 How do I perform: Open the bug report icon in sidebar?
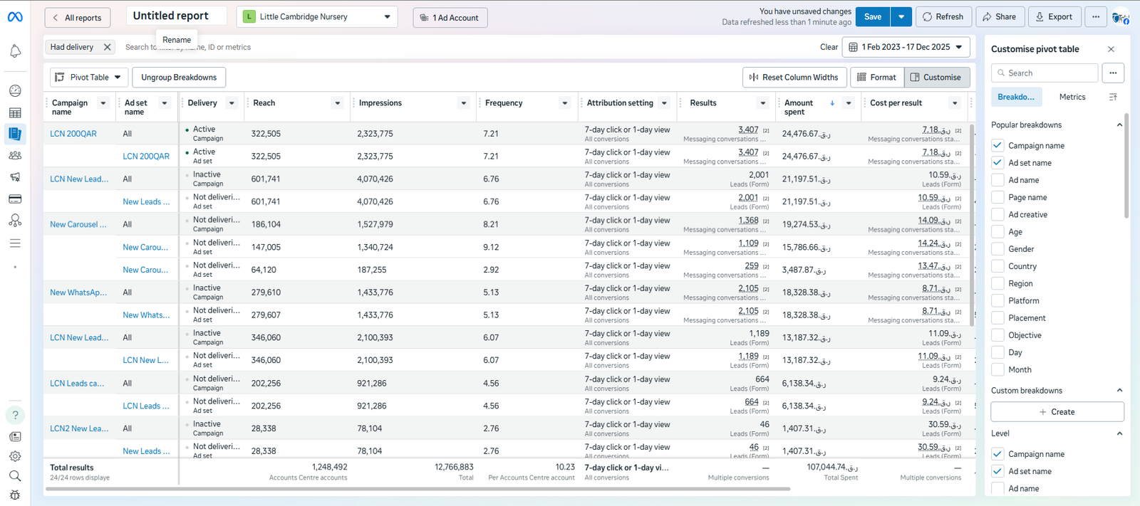click(x=15, y=495)
